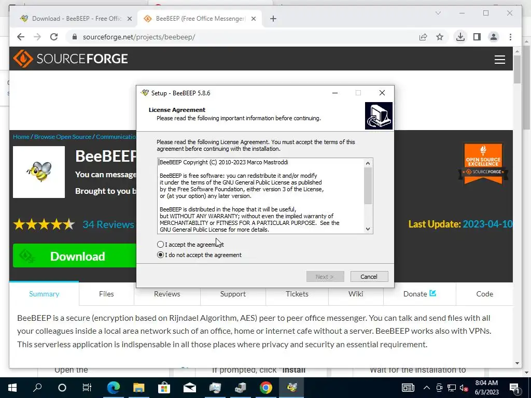
Task: Reload the SourceForge page
Action: coord(54,37)
